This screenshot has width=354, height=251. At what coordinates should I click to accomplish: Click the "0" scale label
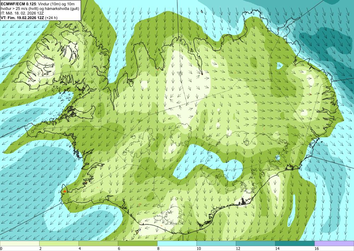[x=1, y=249]
